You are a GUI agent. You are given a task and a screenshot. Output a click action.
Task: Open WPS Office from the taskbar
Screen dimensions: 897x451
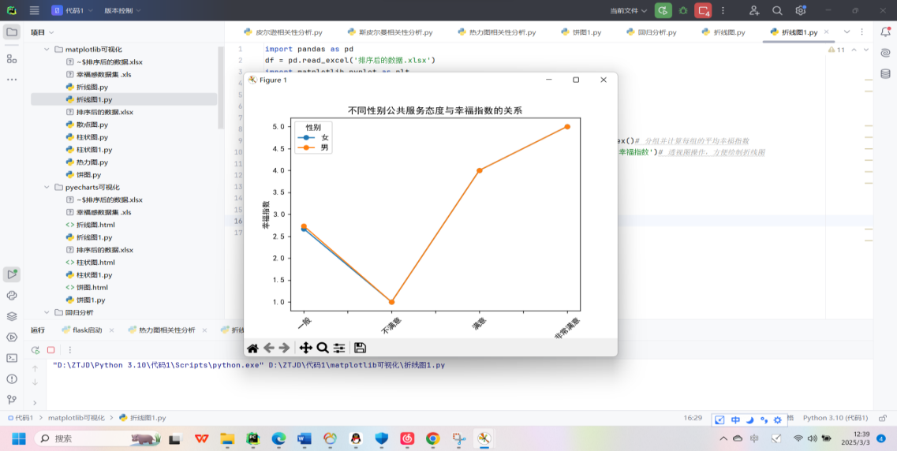point(201,438)
